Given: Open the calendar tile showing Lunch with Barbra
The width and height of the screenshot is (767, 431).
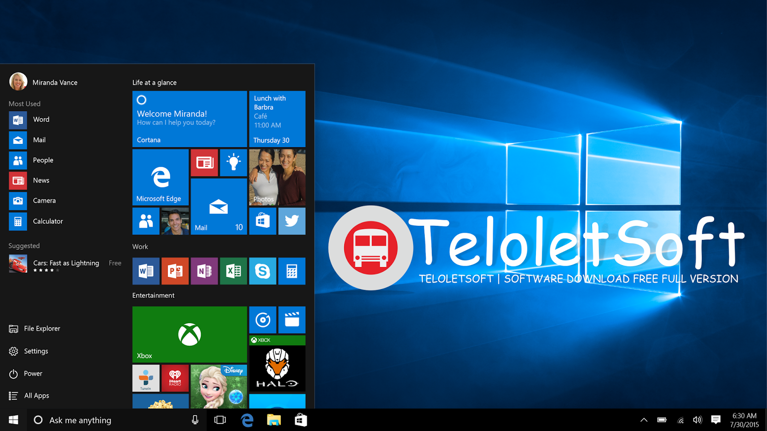Looking at the screenshot, I should pyautogui.click(x=277, y=119).
